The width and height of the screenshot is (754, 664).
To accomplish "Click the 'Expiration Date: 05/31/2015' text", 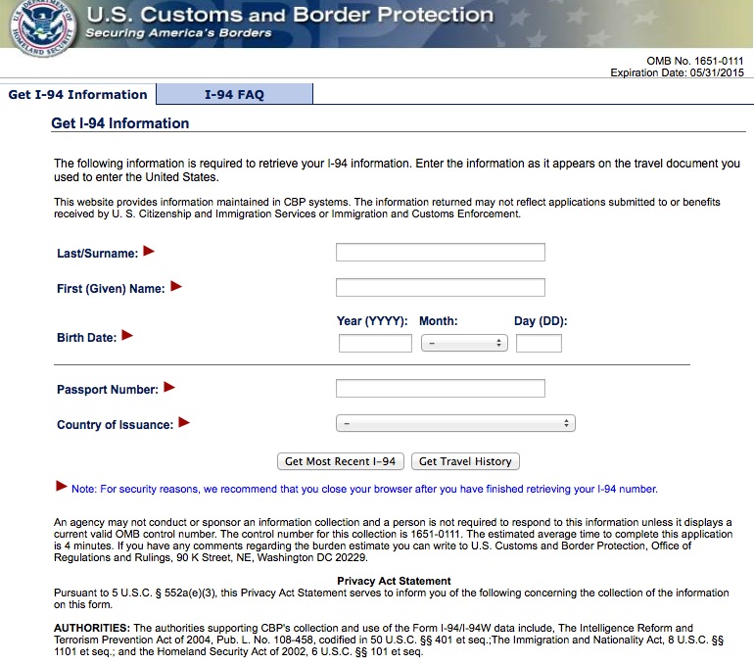I will point(677,72).
